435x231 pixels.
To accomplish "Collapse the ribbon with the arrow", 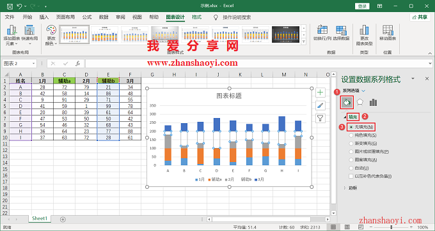I will [x=430, y=53].
